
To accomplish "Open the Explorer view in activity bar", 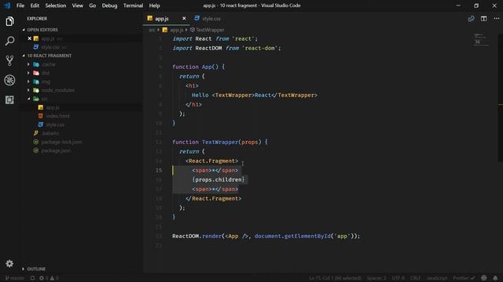I will click(x=9, y=21).
